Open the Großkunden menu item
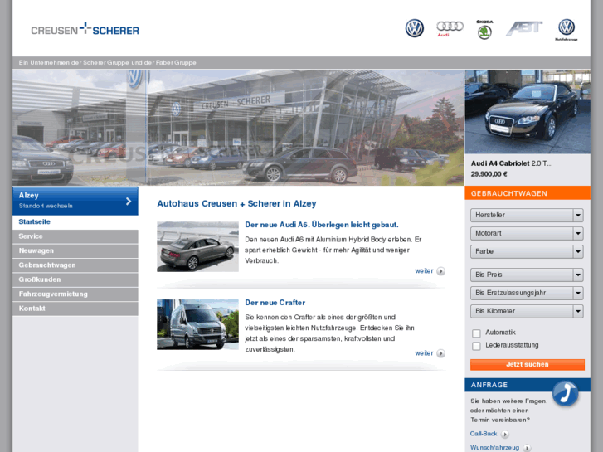The height and width of the screenshot is (452, 603). pyautogui.click(x=75, y=279)
